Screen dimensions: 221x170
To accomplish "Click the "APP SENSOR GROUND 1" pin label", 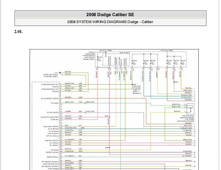I will click(x=50, y=166).
